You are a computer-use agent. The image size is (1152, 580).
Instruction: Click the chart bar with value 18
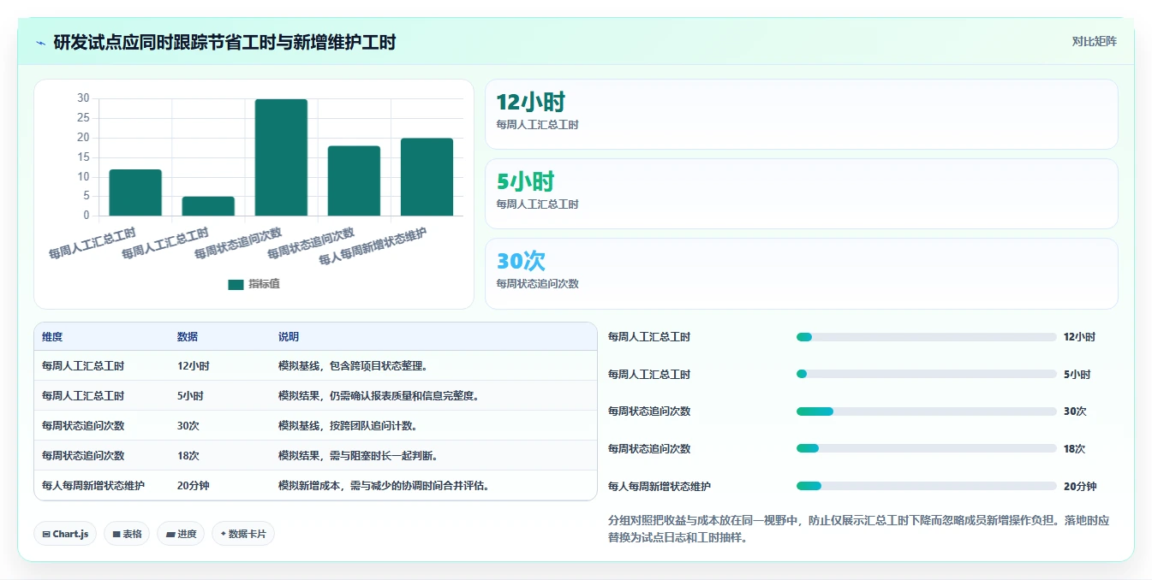point(354,181)
